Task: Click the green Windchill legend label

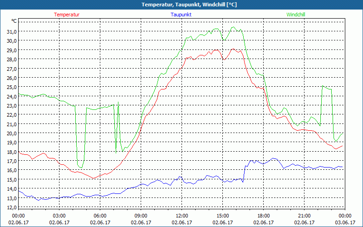Action: 296,15
